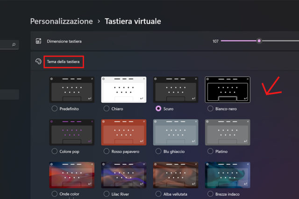Click the Platino gray keyboard thumbnail
The image size is (299, 199).
click(x=228, y=132)
